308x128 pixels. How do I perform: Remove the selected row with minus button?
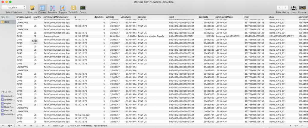25,125
